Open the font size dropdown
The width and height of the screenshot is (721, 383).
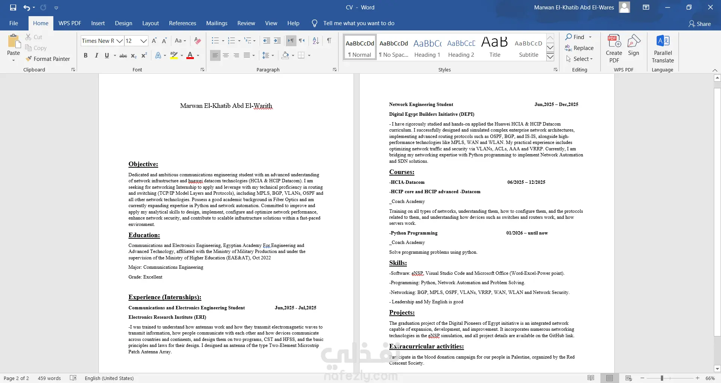point(143,41)
